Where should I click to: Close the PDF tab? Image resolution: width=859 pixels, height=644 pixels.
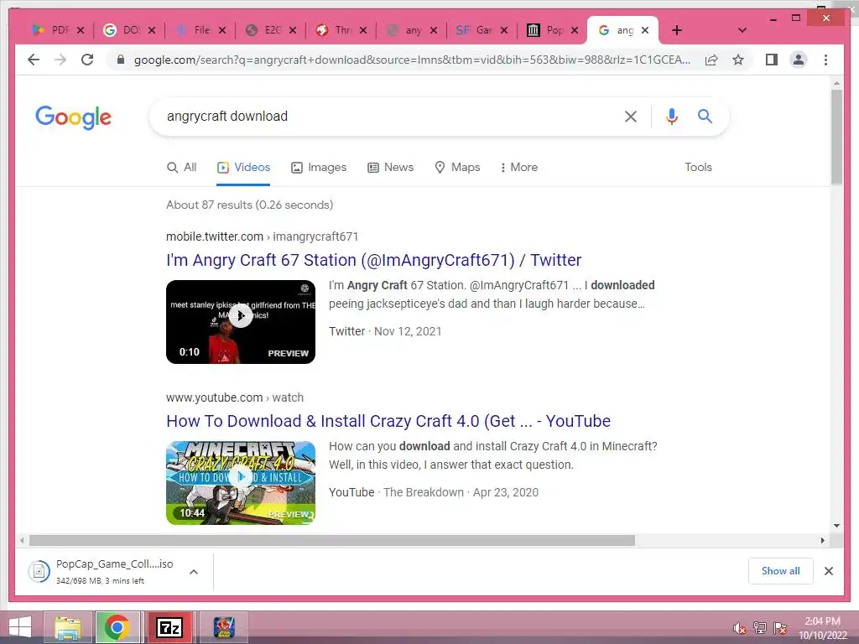(x=81, y=30)
